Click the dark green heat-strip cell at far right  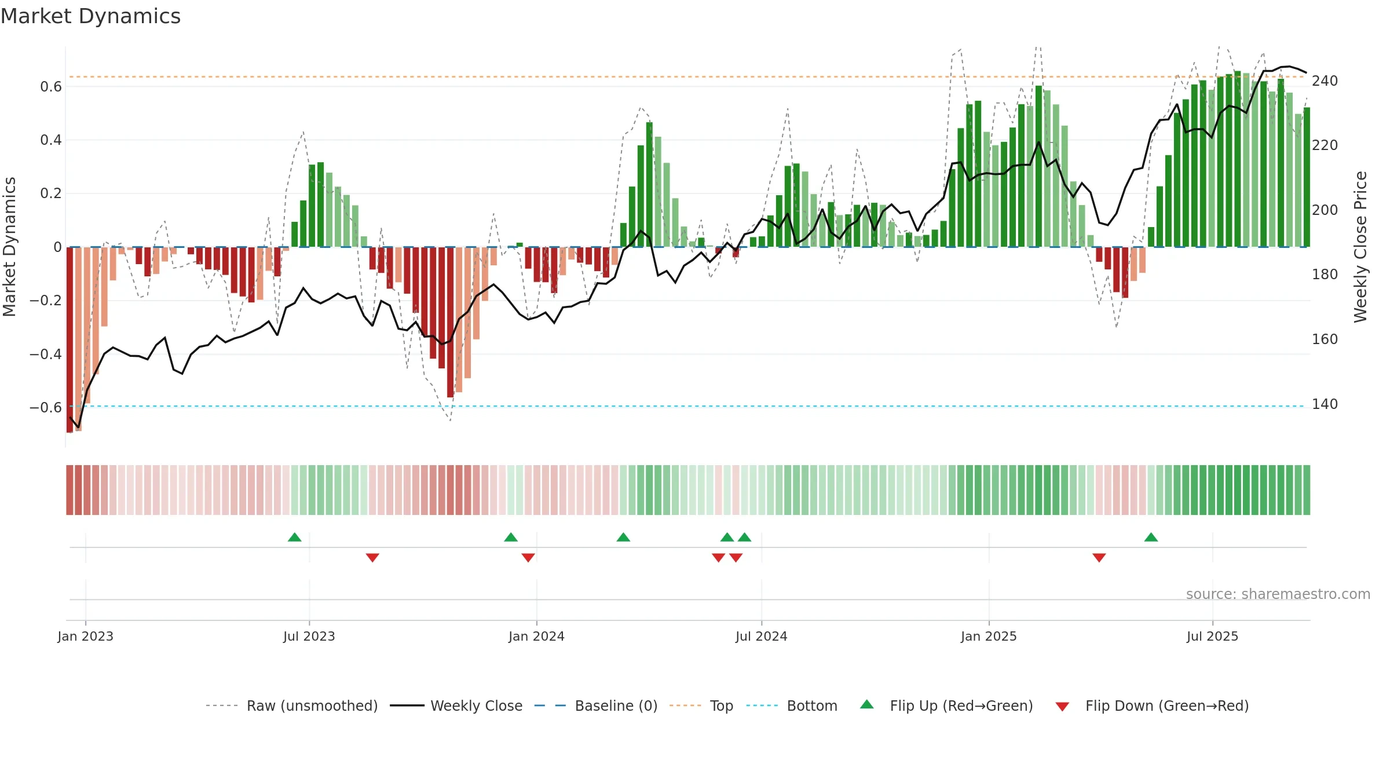tap(1306, 490)
